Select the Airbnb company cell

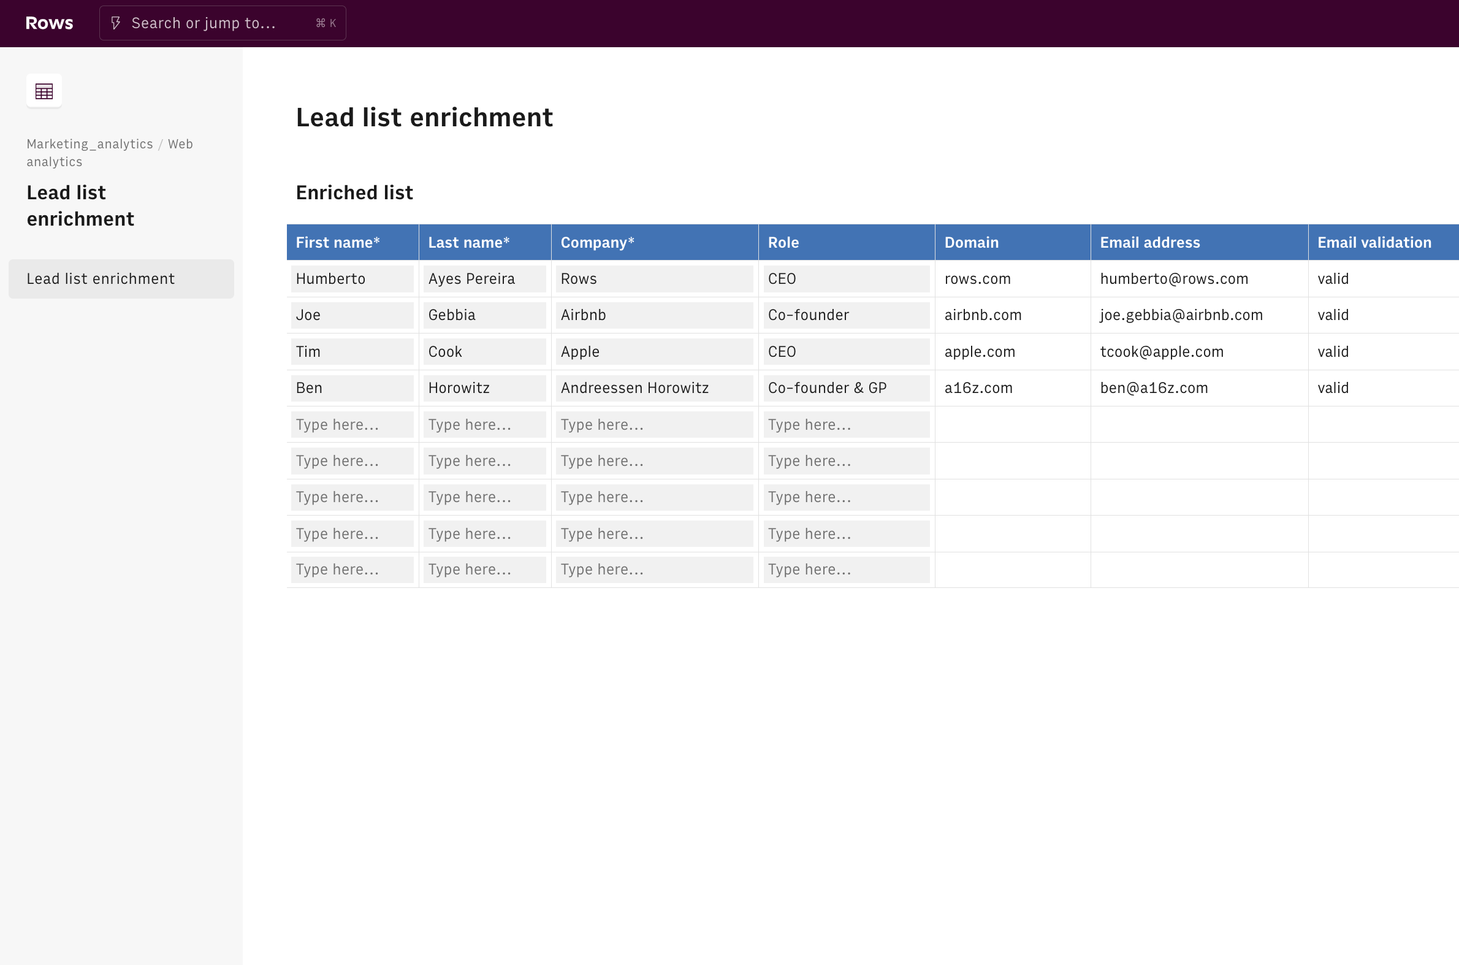coord(654,315)
